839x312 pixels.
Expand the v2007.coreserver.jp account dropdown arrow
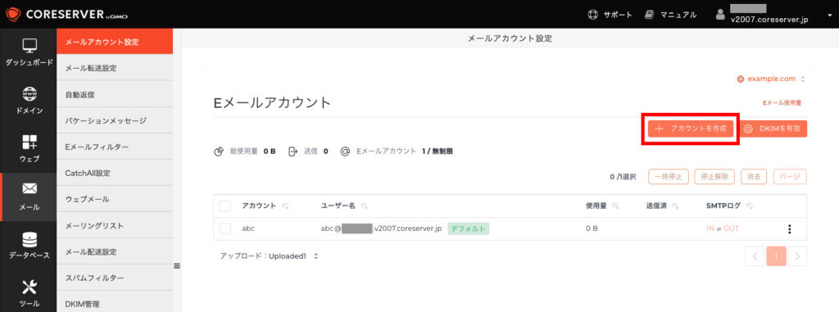pyautogui.click(x=830, y=16)
